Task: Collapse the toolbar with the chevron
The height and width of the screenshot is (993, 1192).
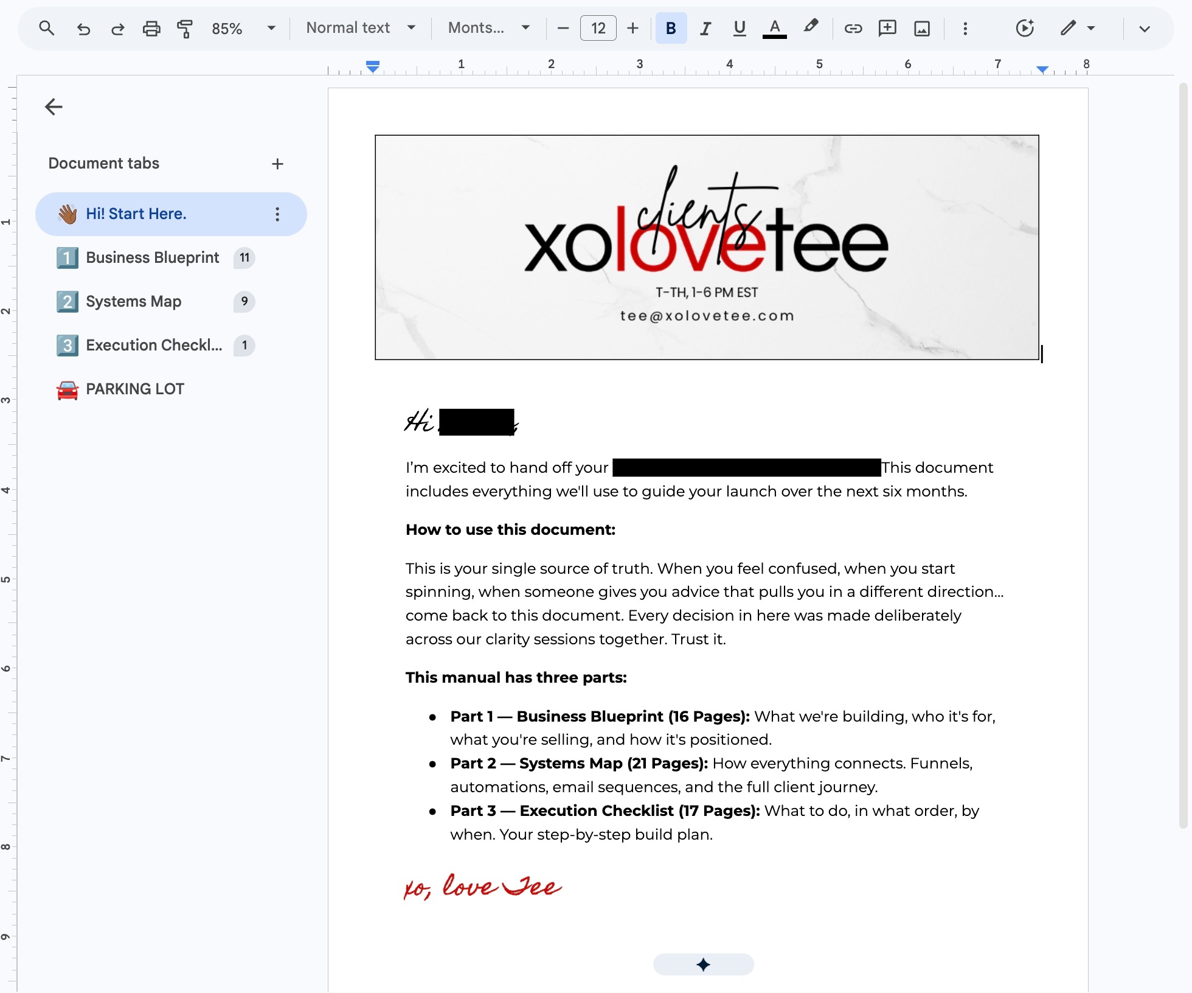Action: [x=1145, y=28]
